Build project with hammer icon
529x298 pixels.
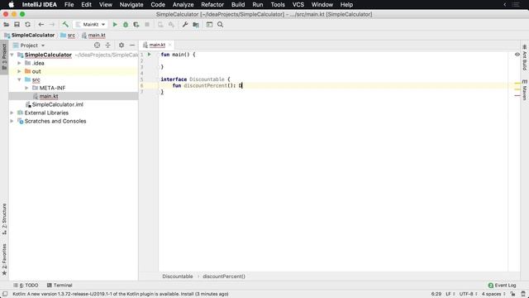(65, 25)
